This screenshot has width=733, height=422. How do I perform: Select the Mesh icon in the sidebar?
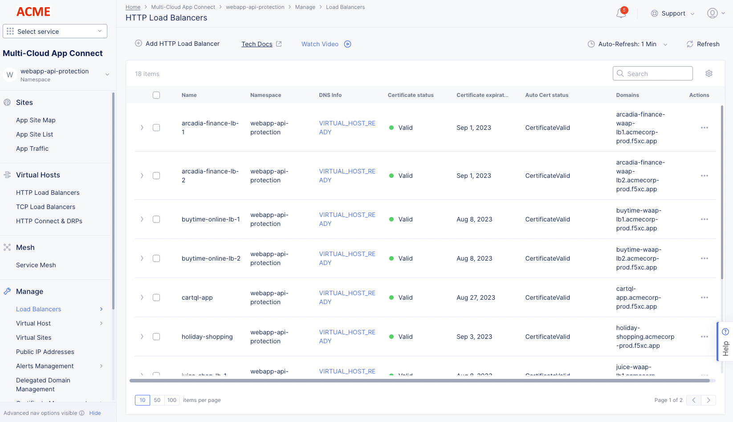[7, 247]
